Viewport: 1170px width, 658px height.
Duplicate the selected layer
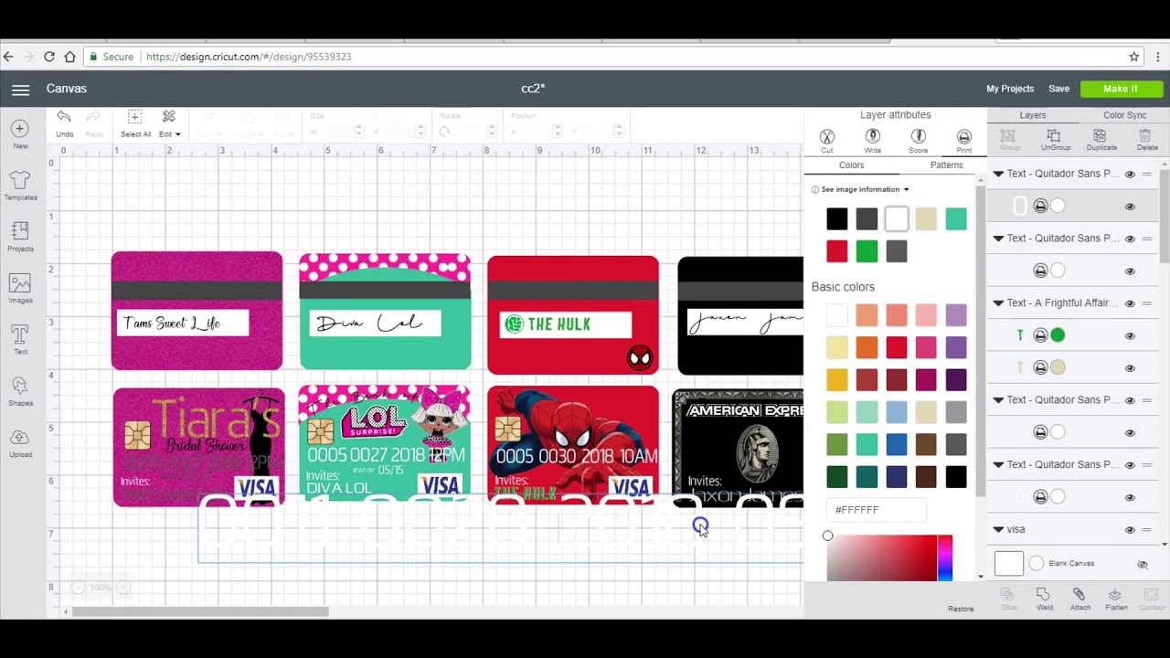click(1101, 140)
